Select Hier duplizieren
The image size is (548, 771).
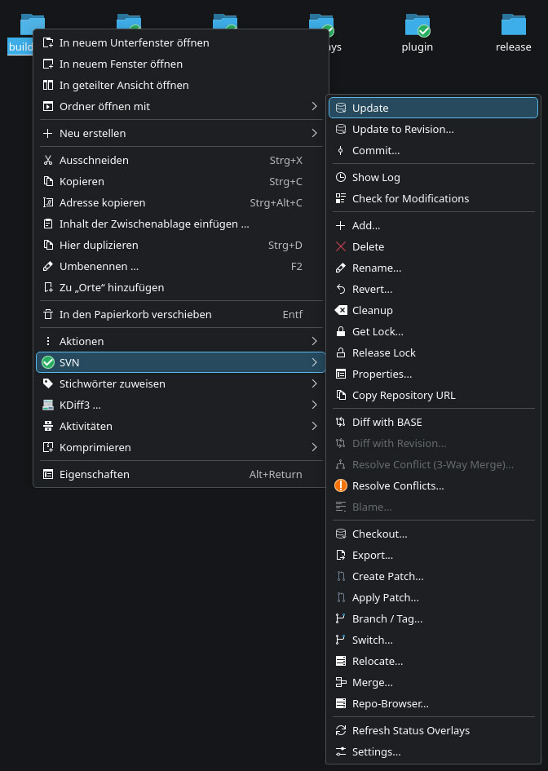coord(180,245)
